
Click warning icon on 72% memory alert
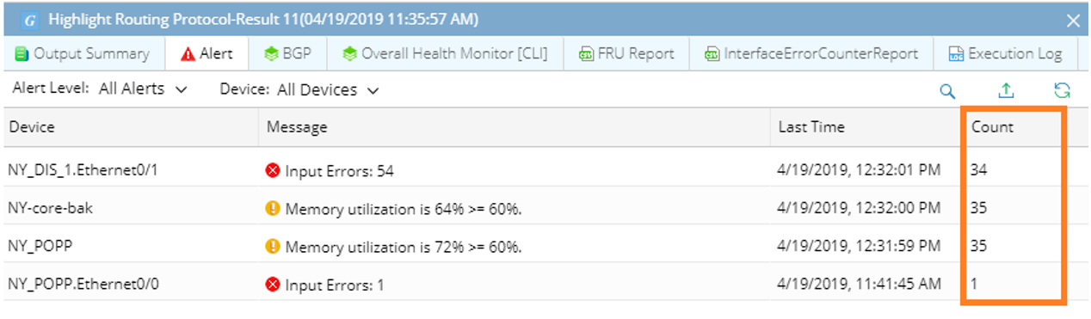(x=273, y=246)
